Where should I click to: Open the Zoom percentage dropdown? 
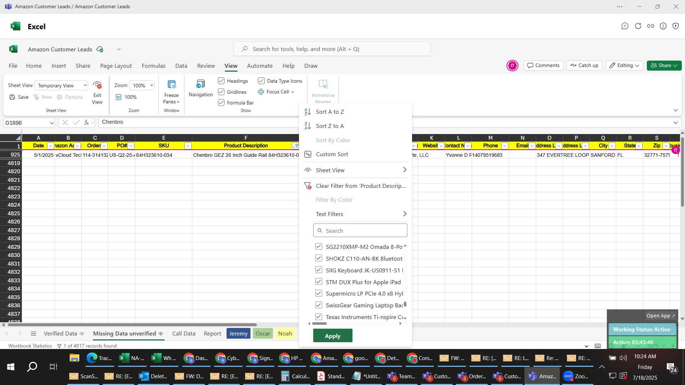[152, 85]
